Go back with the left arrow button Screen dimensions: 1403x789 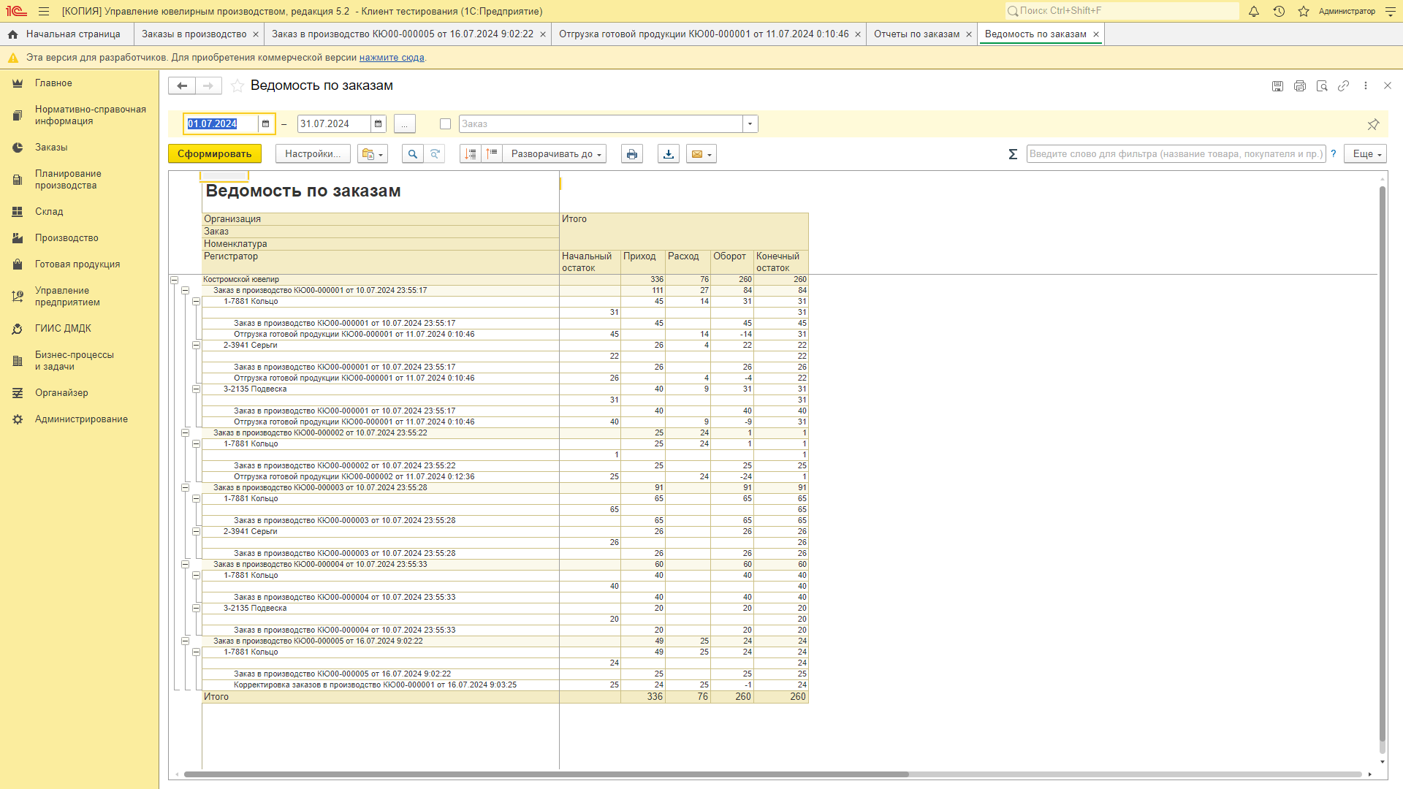pyautogui.click(x=182, y=85)
